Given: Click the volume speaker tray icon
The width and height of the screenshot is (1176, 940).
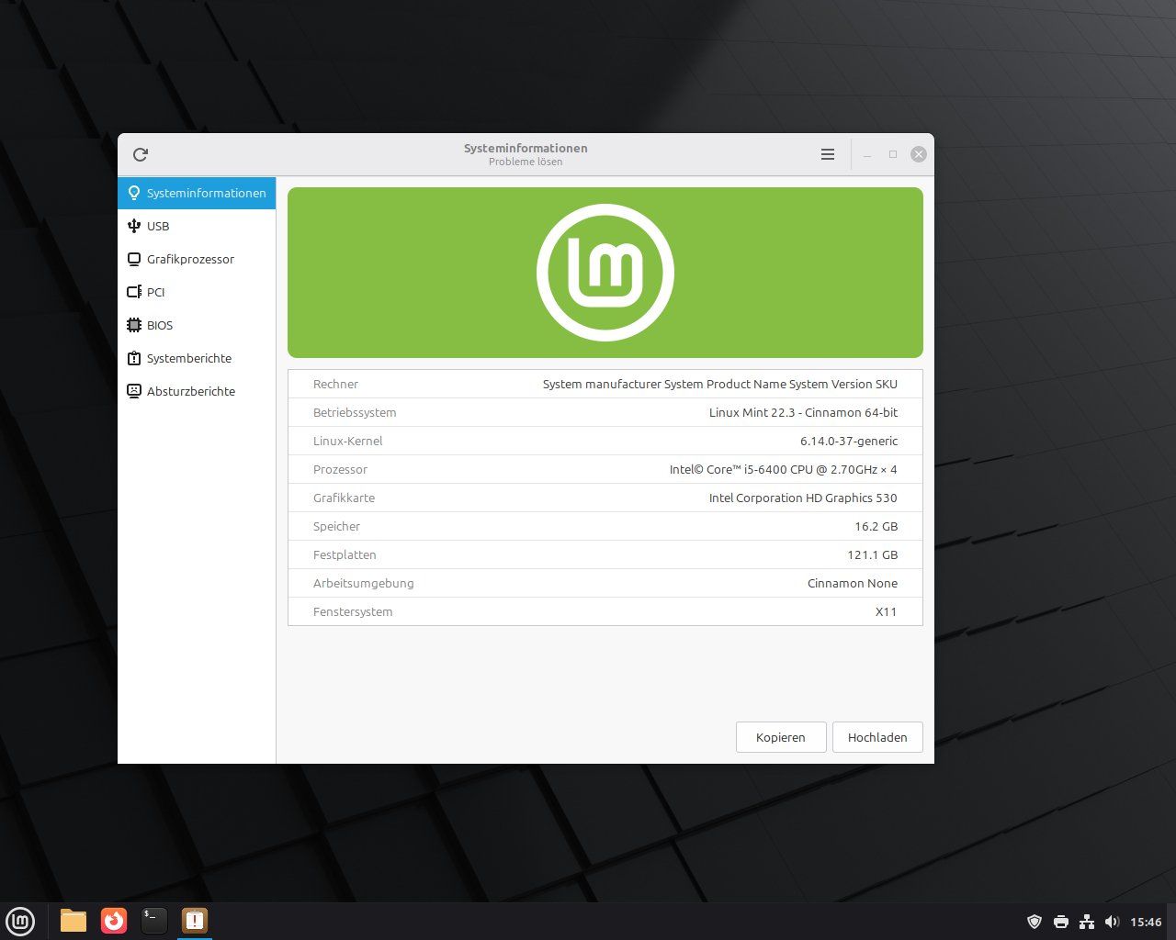Looking at the screenshot, I should pos(1113,922).
